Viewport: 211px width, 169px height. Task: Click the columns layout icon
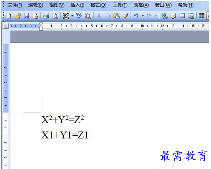click(202, 16)
